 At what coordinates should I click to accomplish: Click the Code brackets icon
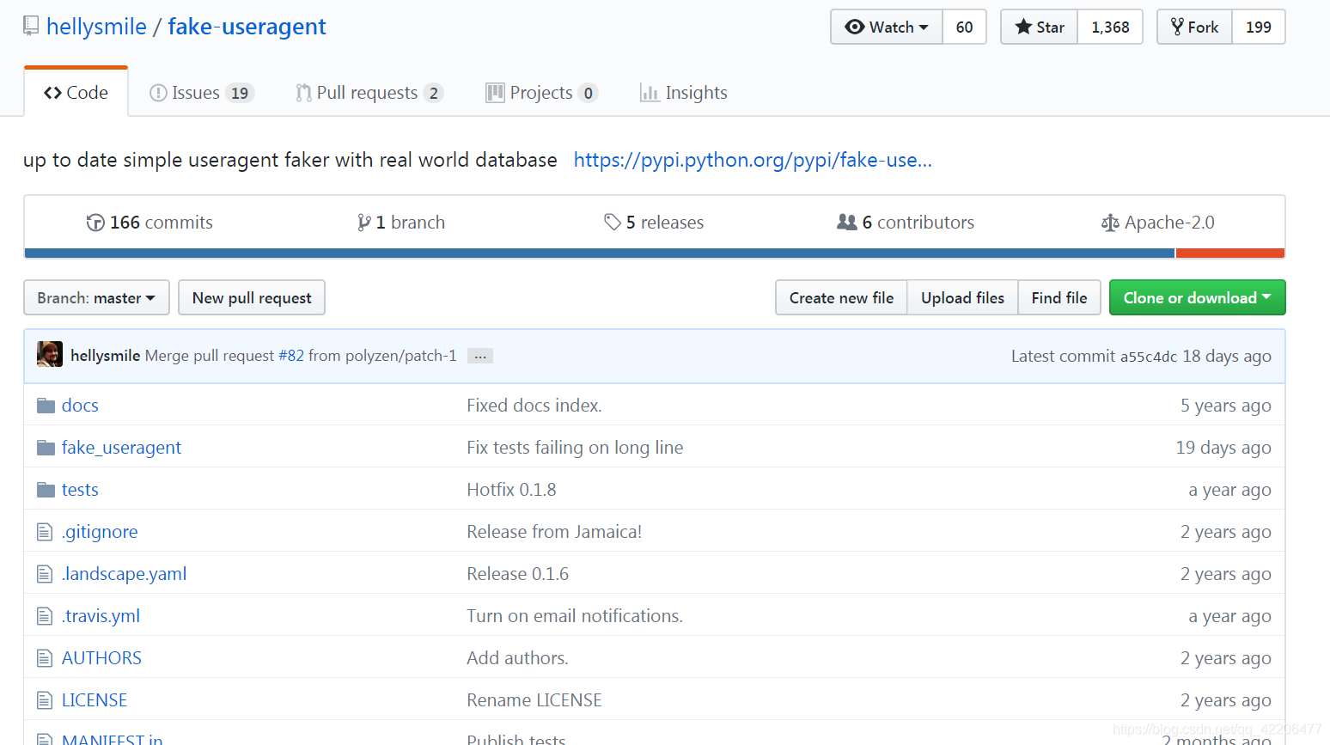tap(52, 93)
